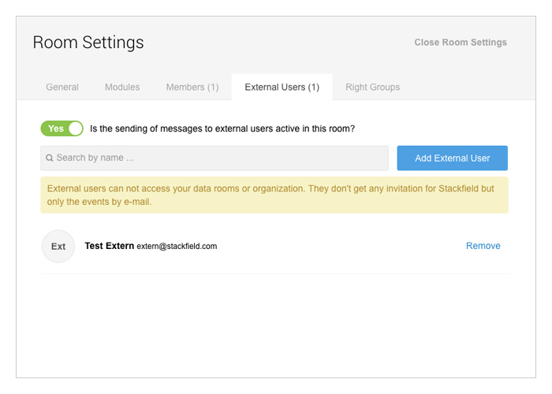This screenshot has width=552, height=394.
Task: Open the Right Groups tab
Action: (373, 87)
